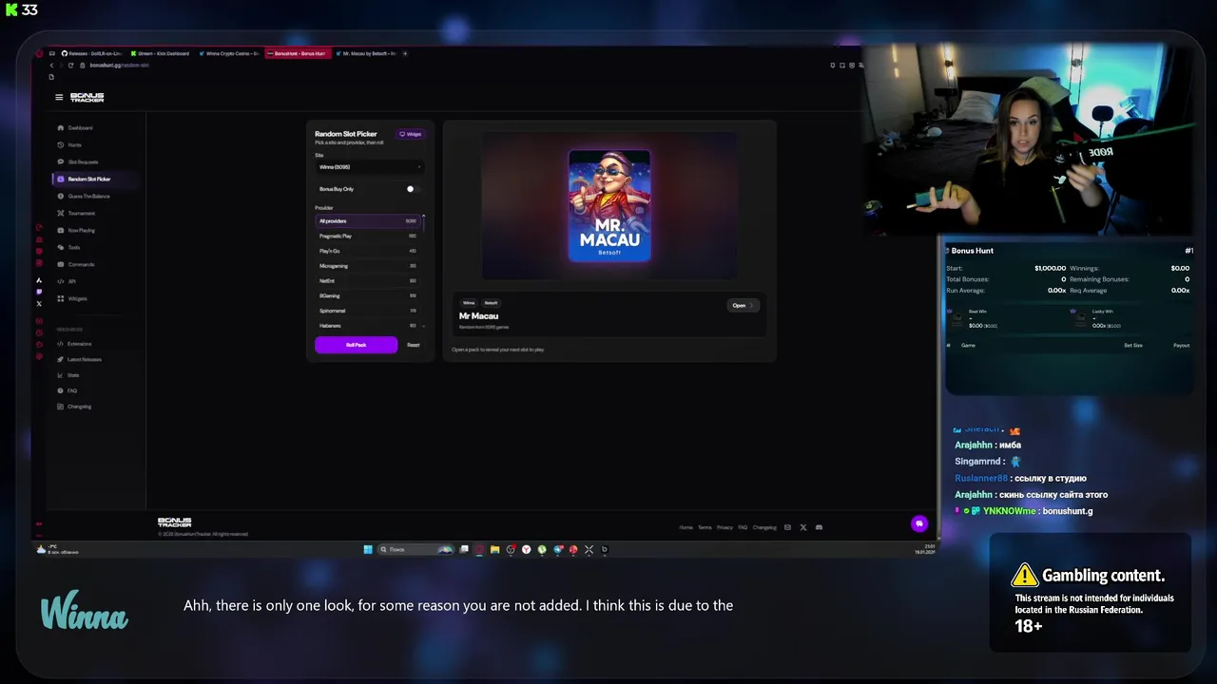Click footer Privacy link
This screenshot has height=684, width=1217.
point(724,527)
